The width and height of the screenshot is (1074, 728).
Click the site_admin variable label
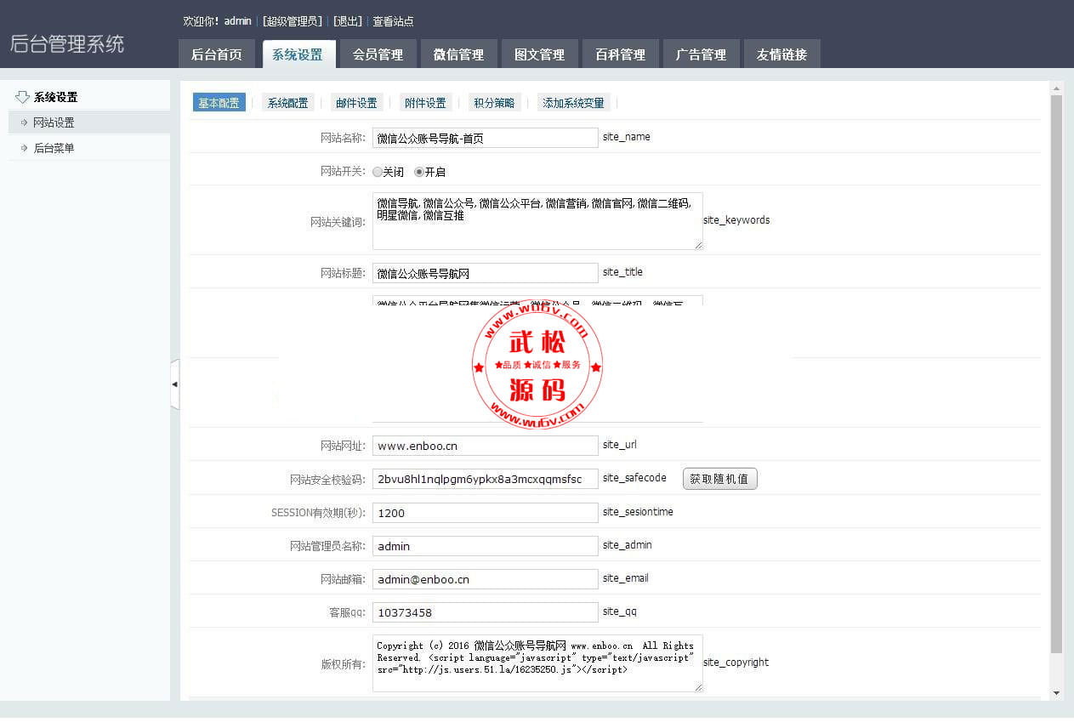pyautogui.click(x=628, y=545)
